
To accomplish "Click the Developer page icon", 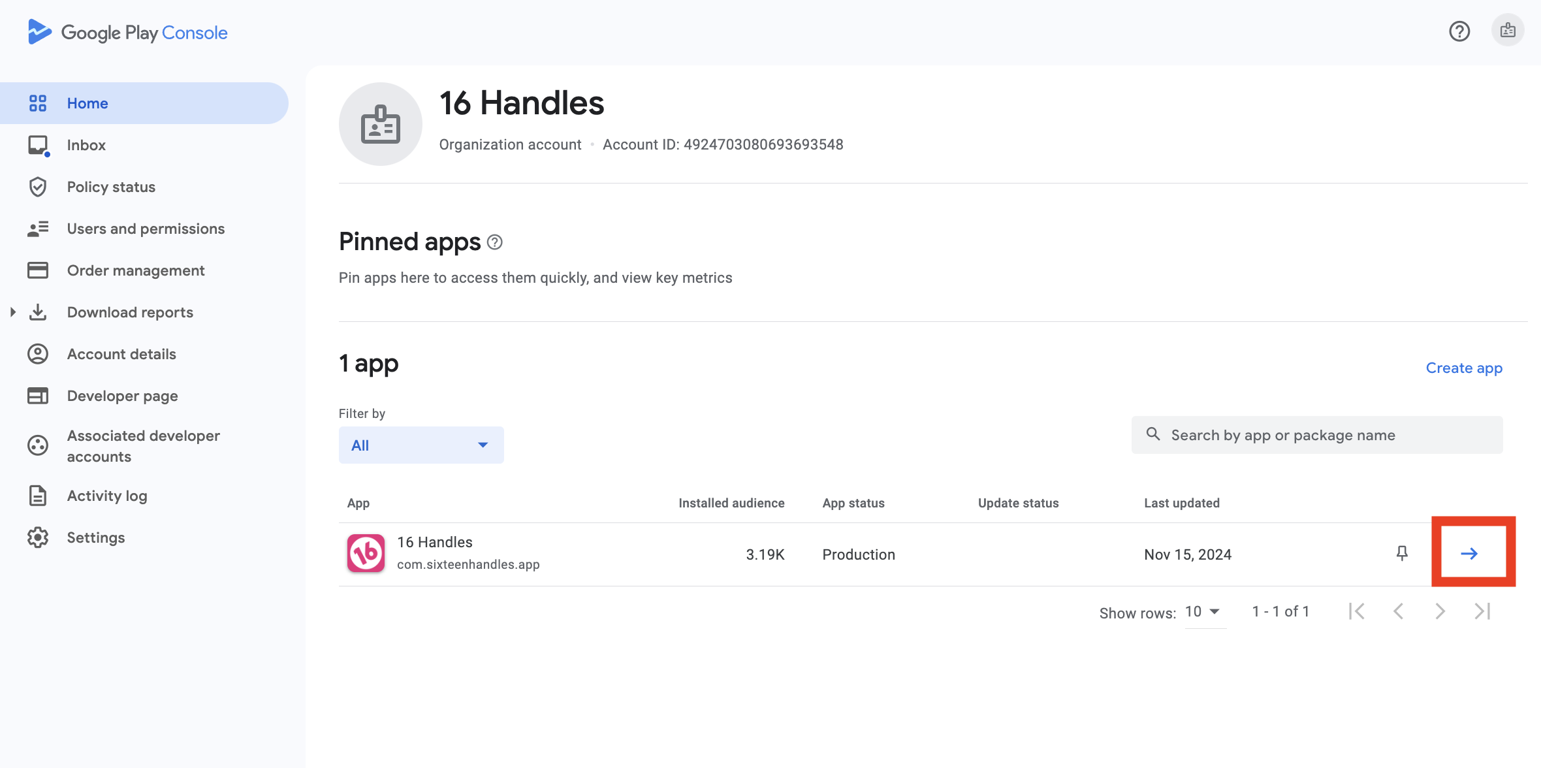I will pyautogui.click(x=38, y=396).
